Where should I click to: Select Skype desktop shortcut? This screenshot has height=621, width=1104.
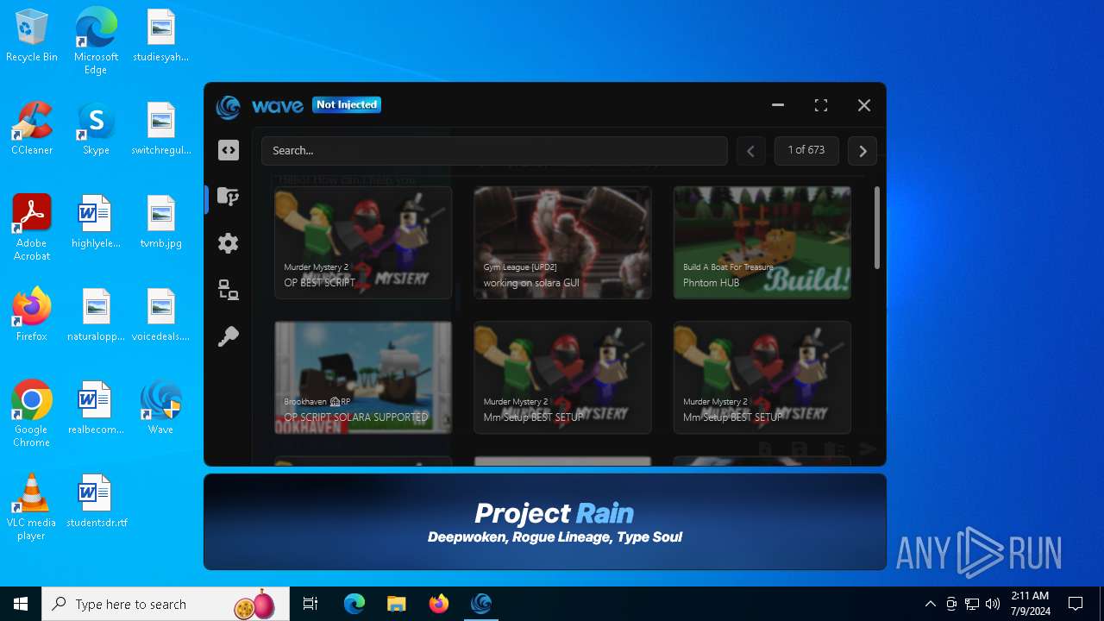coord(96,129)
